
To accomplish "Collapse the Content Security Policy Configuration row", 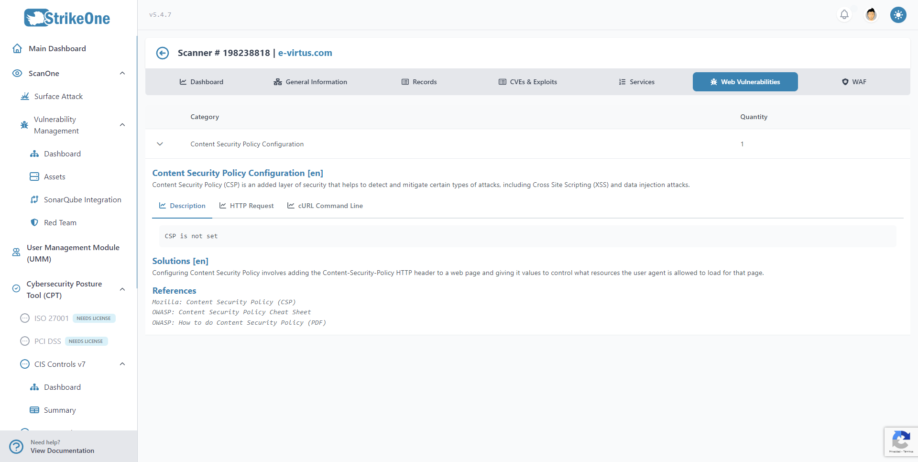I will (x=160, y=144).
